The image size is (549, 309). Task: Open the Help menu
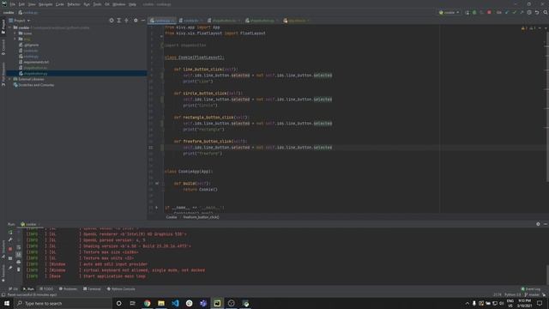point(132,4)
